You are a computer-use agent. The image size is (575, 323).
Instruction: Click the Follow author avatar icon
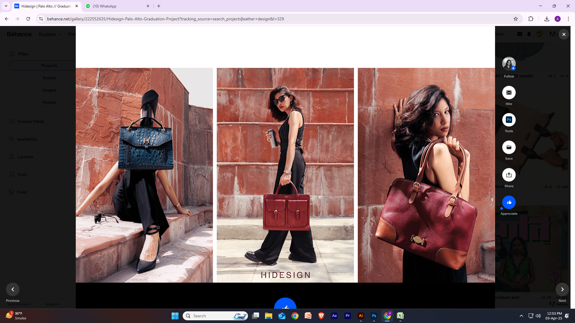pyautogui.click(x=509, y=64)
